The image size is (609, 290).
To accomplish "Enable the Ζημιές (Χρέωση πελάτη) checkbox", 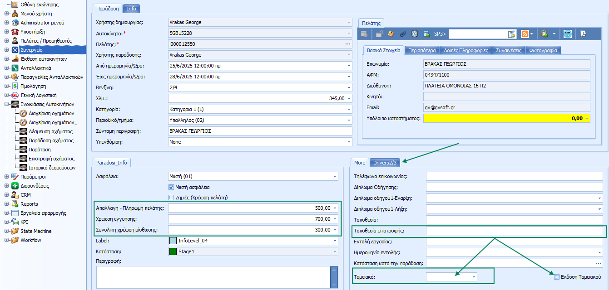I will pos(171,197).
